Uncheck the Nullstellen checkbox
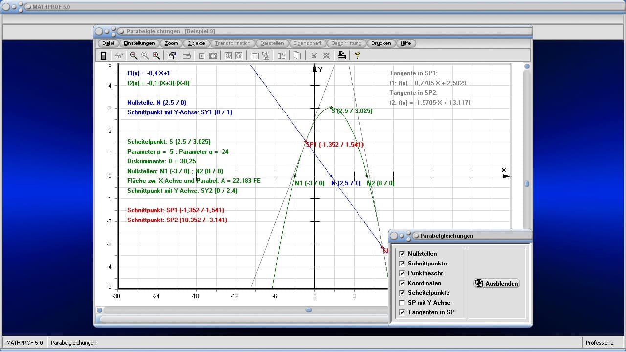The height and width of the screenshot is (352, 626). 402,254
